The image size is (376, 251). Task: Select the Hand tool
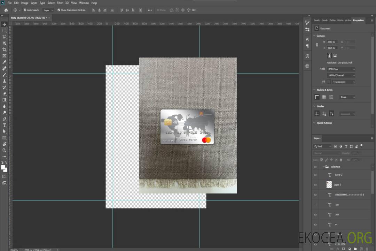[x=4, y=144]
